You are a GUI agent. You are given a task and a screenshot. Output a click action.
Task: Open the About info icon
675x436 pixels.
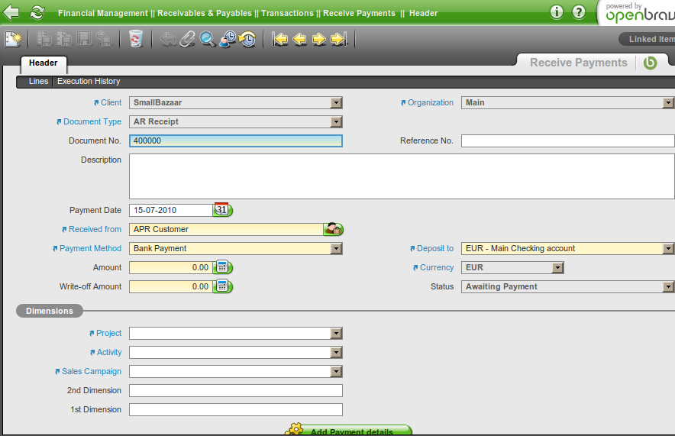point(557,12)
